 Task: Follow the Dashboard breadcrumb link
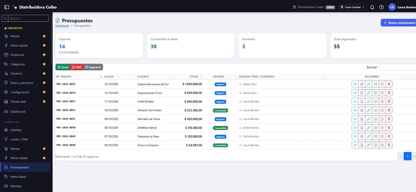coord(62,26)
